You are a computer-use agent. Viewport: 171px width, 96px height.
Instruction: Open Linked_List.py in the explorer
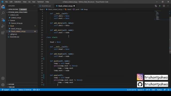16,18
